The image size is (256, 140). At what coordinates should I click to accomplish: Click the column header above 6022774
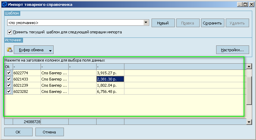(x=27, y=67)
